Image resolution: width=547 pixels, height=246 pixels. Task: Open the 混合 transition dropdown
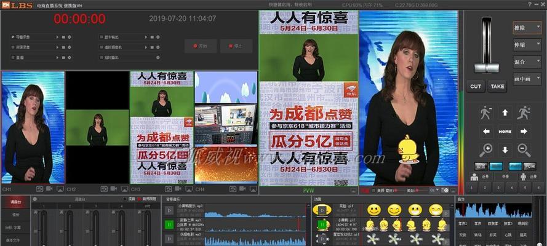pyautogui.click(x=527, y=61)
